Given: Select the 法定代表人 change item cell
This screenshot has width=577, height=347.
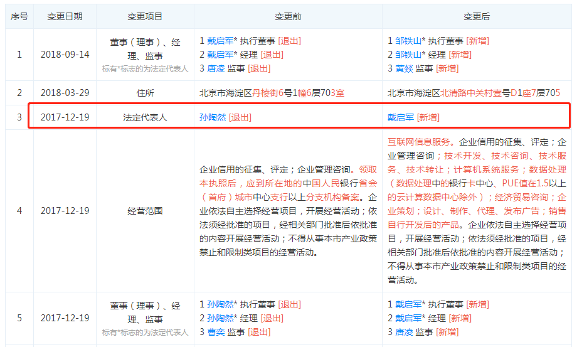Looking at the screenshot, I should (x=145, y=117).
